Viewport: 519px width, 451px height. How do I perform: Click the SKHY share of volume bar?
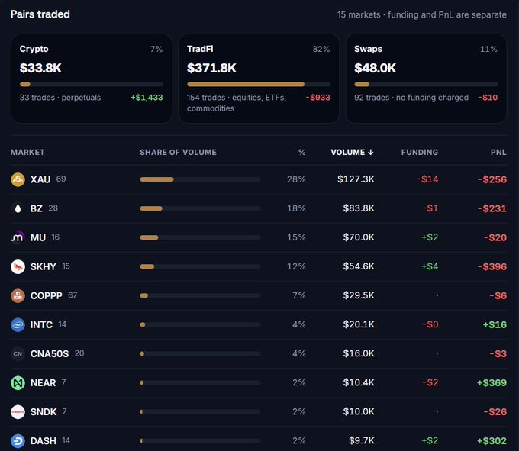[x=200, y=266]
